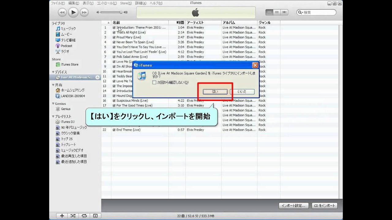The width and height of the screenshot is (392, 220).
Task: Toggle repeat button at bottom
Action: [84, 216]
